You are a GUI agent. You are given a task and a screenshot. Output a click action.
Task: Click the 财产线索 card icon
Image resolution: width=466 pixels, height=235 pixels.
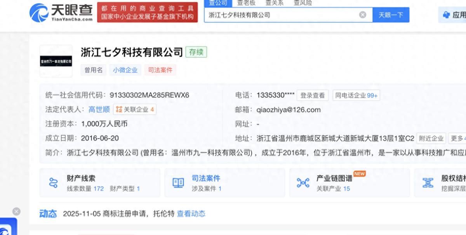click(x=53, y=183)
